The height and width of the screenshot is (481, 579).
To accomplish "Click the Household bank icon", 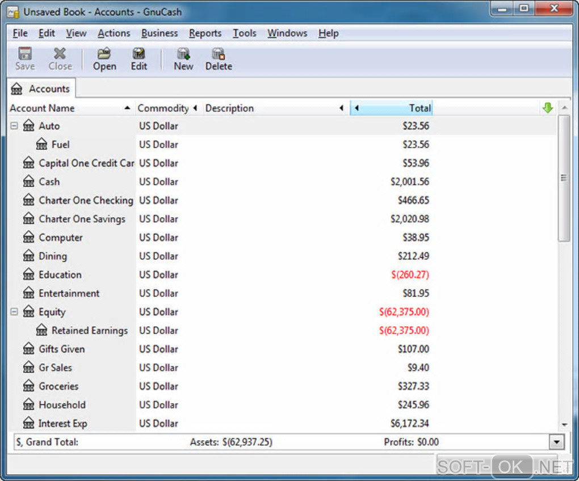I will point(29,404).
